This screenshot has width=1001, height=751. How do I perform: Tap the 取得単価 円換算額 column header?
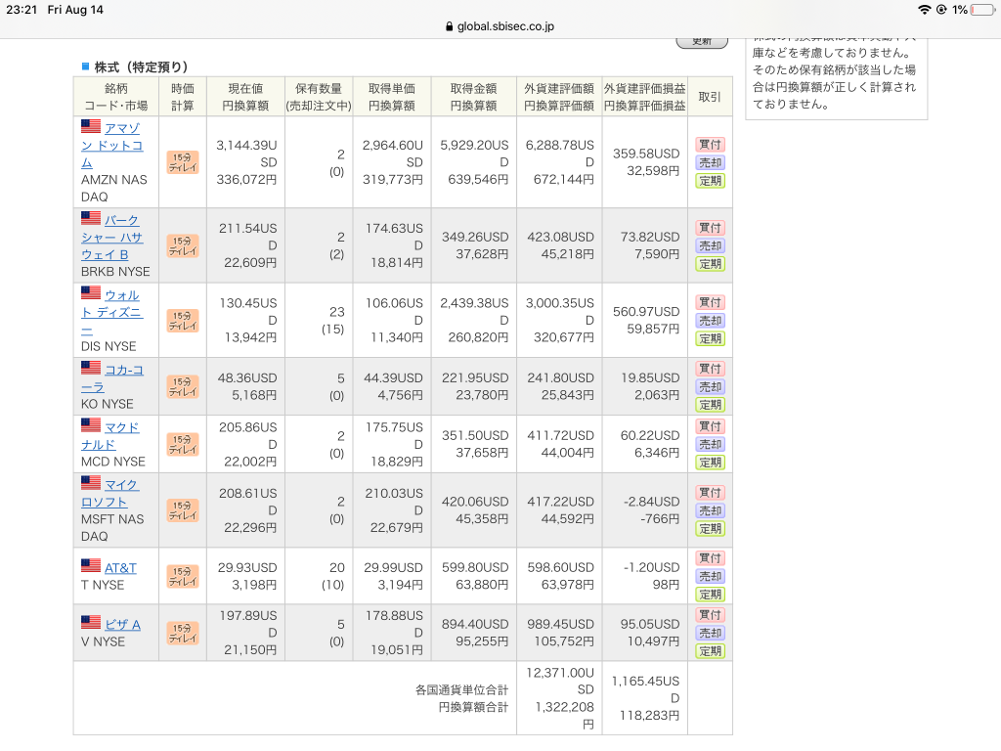[x=392, y=97]
